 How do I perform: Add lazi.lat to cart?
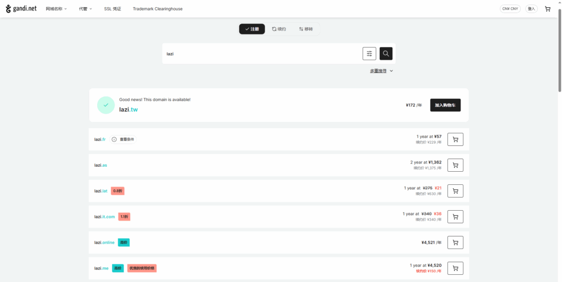pos(455,191)
